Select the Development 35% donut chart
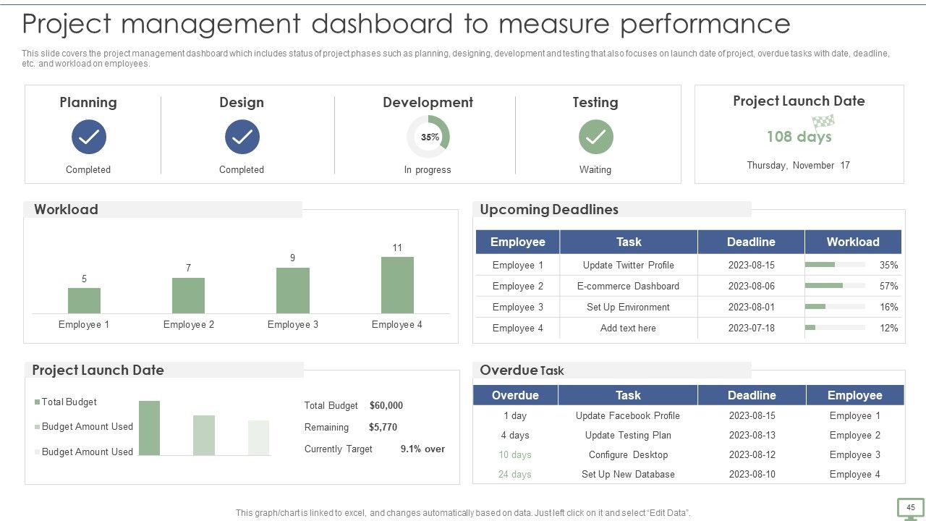 pos(428,137)
